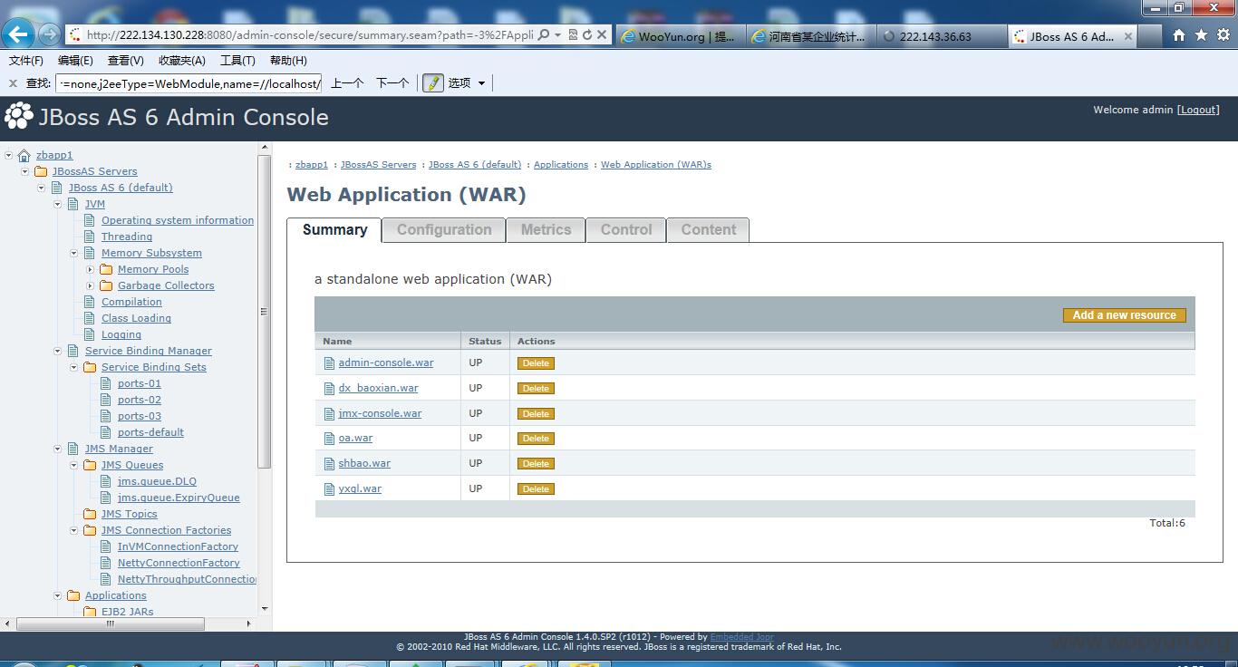
Task: Click Add a new resource button
Action: (x=1124, y=315)
